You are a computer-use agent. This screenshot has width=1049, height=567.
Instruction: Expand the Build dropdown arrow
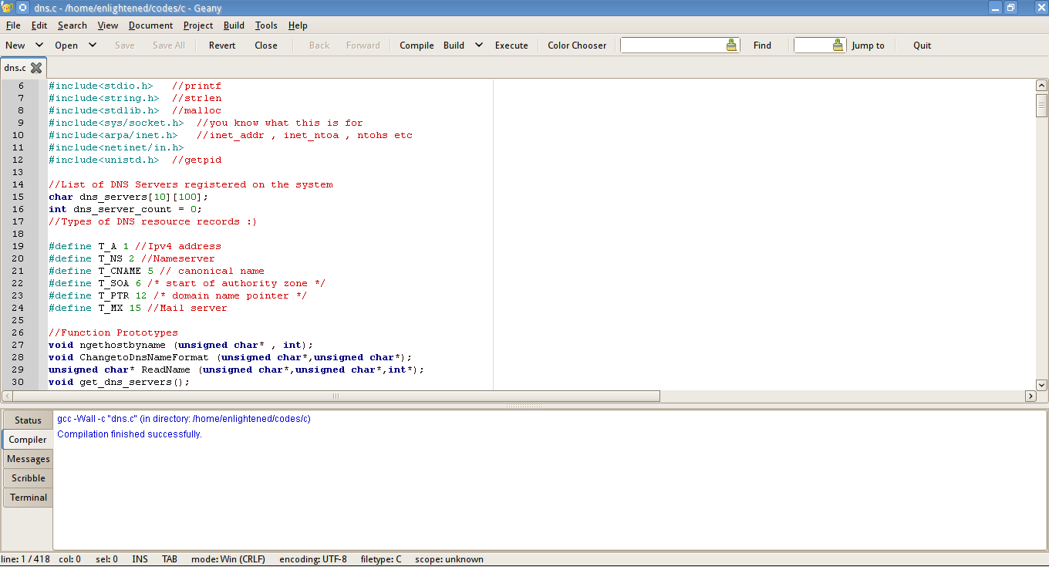(478, 46)
